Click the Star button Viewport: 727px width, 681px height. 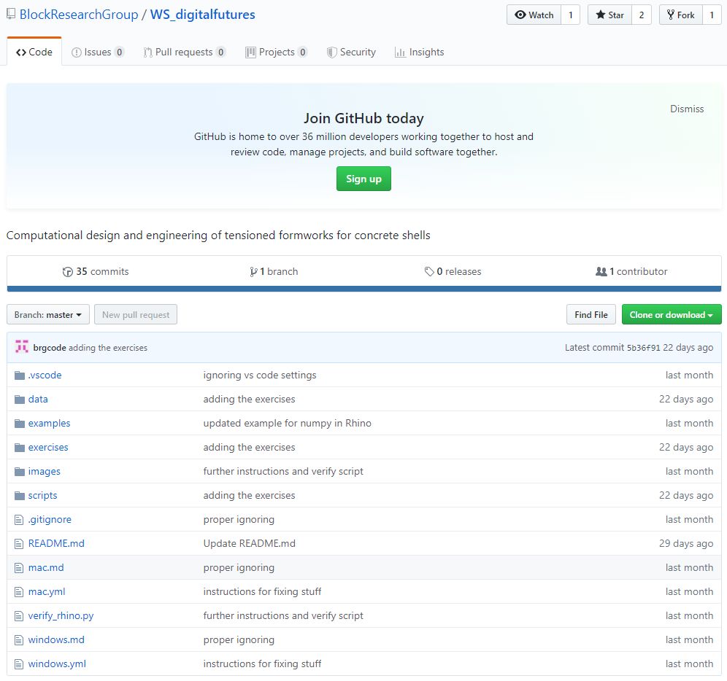[609, 15]
